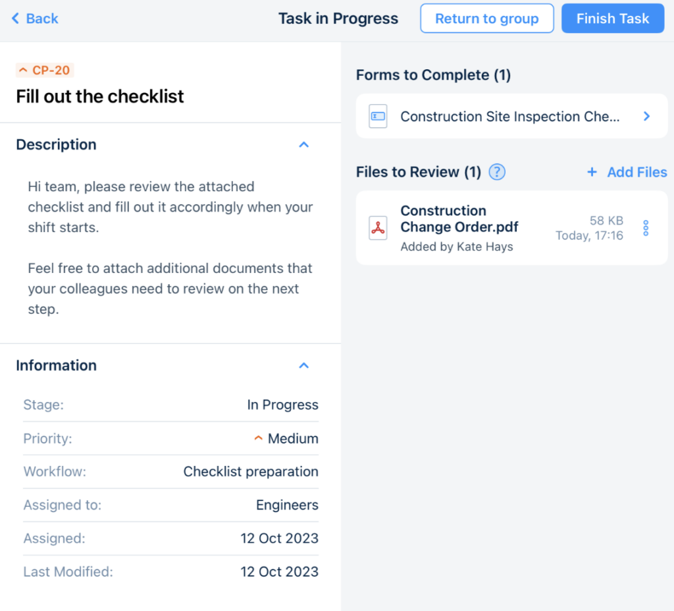Click the CP-20 priority arrow icon

[x=24, y=71]
